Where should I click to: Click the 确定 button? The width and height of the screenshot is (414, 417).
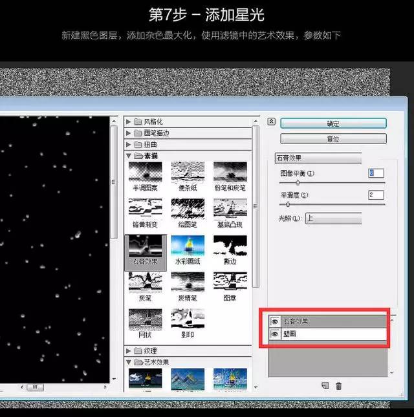pyautogui.click(x=333, y=123)
